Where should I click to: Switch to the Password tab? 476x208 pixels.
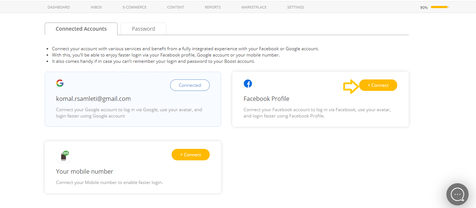tap(144, 29)
